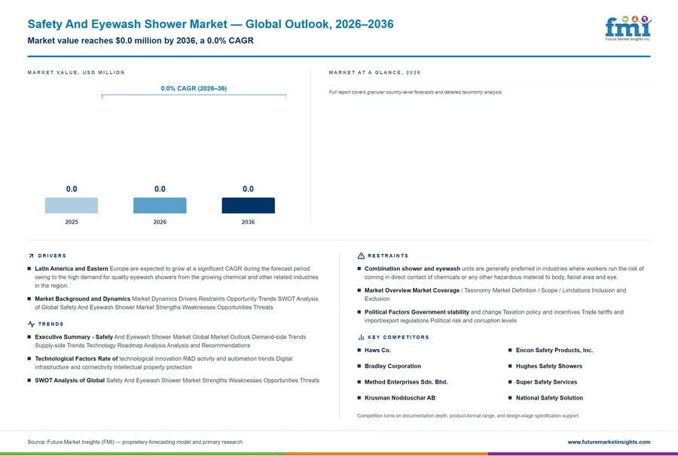Screen dimensions: 678x456
Task: Select competitor Hughes Safety Showers
Action: (548, 366)
